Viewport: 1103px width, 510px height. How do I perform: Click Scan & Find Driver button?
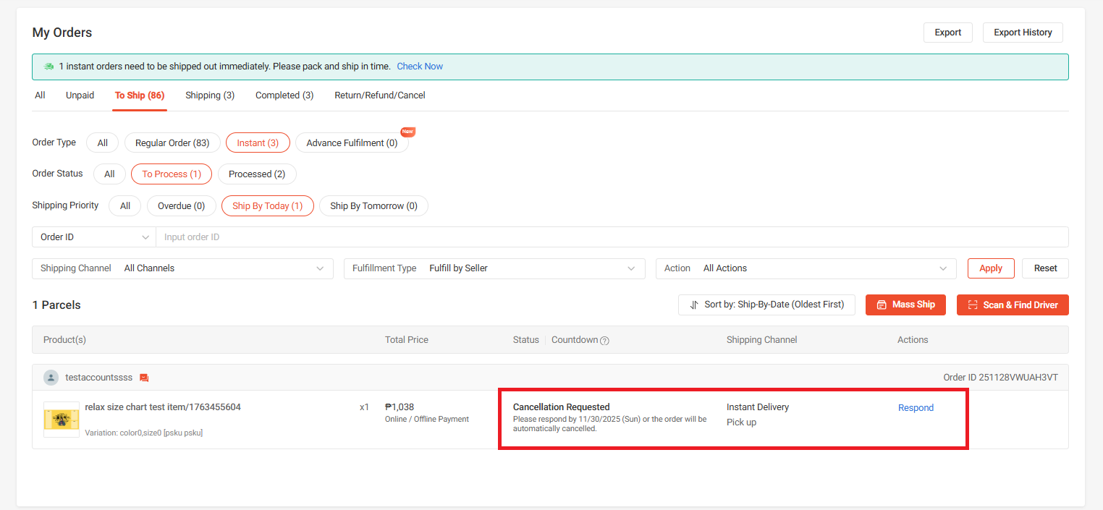pos(1013,305)
